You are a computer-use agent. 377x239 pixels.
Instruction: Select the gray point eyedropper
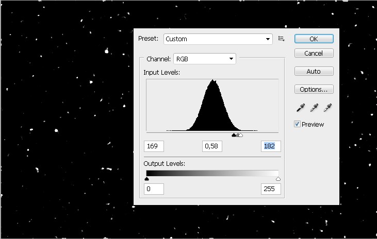314,108
